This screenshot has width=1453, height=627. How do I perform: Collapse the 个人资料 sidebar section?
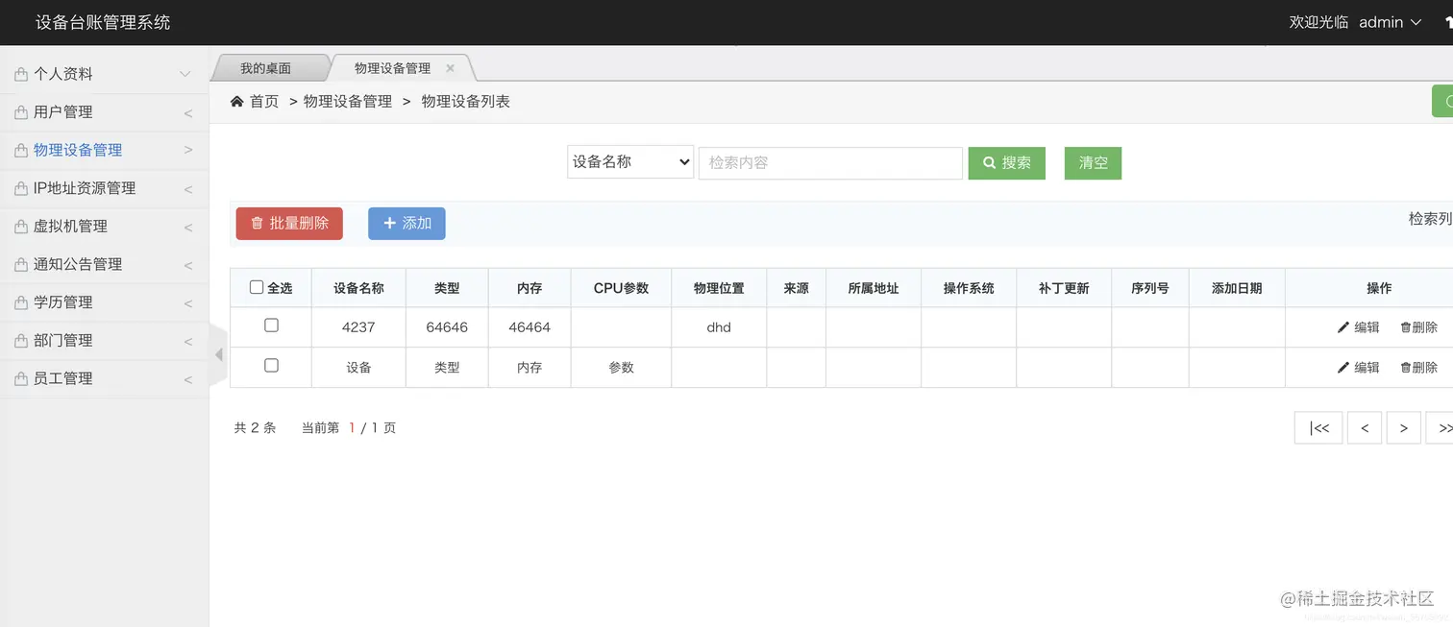(104, 73)
